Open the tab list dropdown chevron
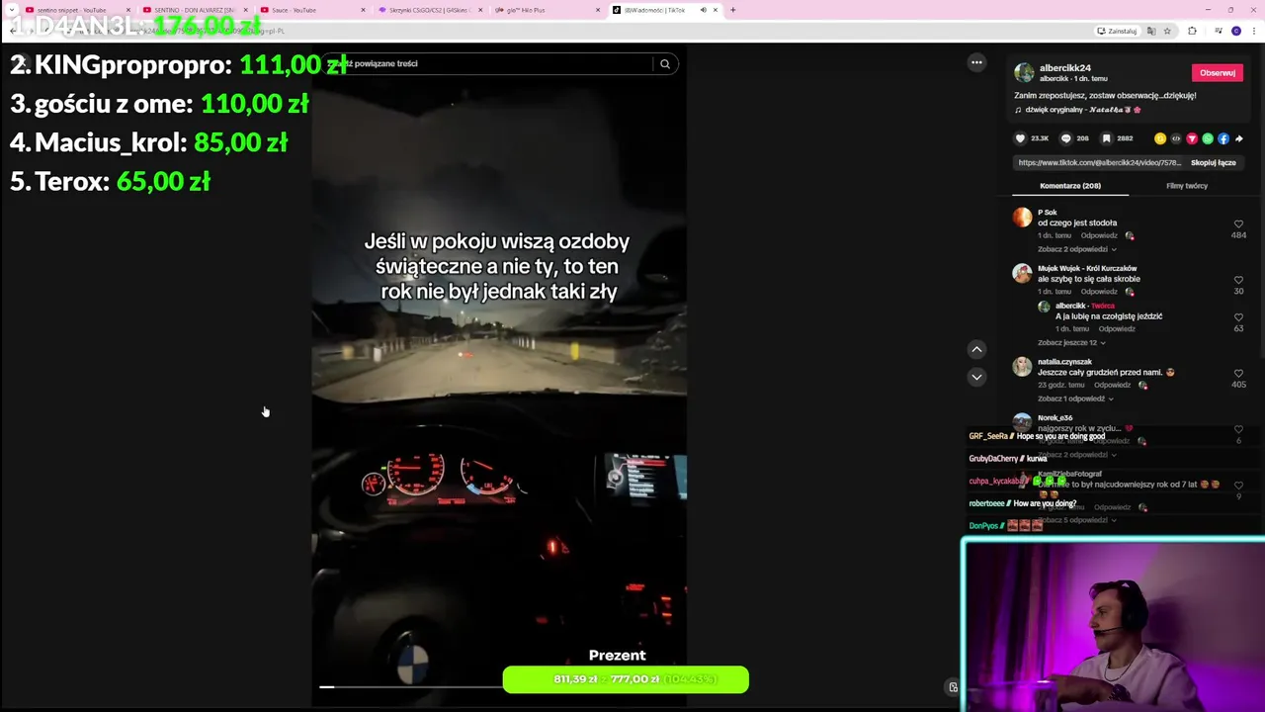1265x712 pixels. pos(11,10)
